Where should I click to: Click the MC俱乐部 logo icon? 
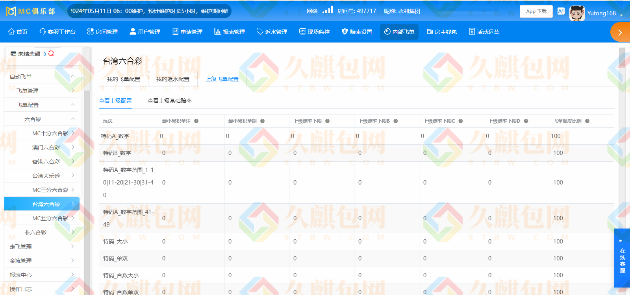click(11, 11)
